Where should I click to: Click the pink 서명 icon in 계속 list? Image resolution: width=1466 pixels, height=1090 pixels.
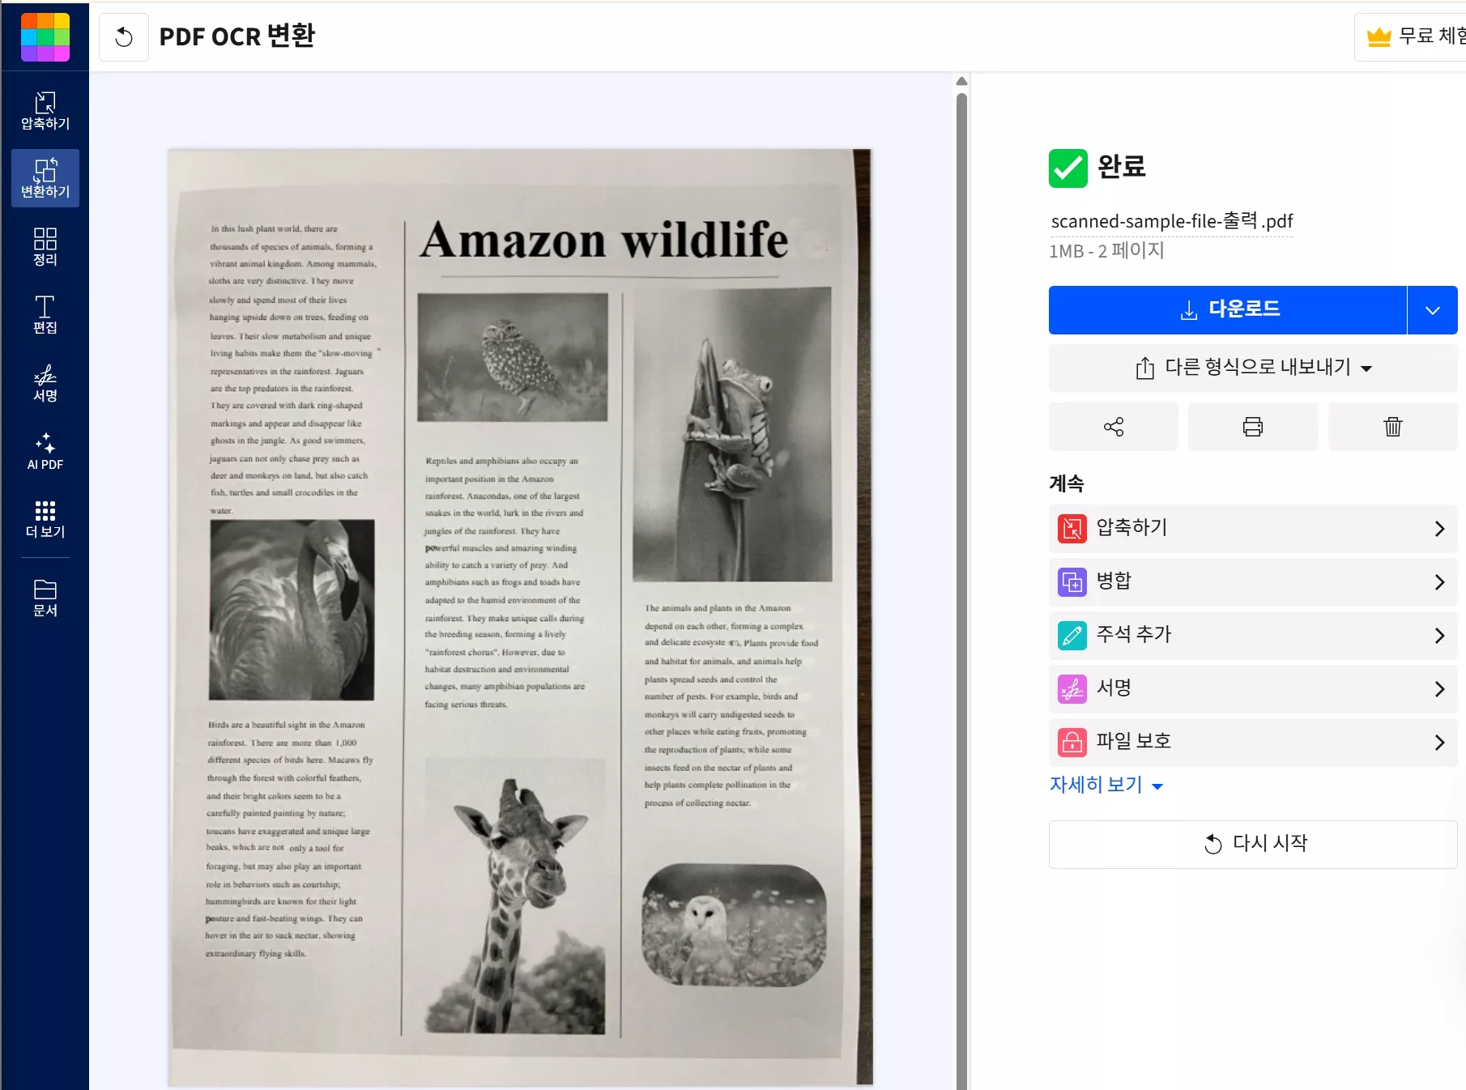[x=1072, y=689]
